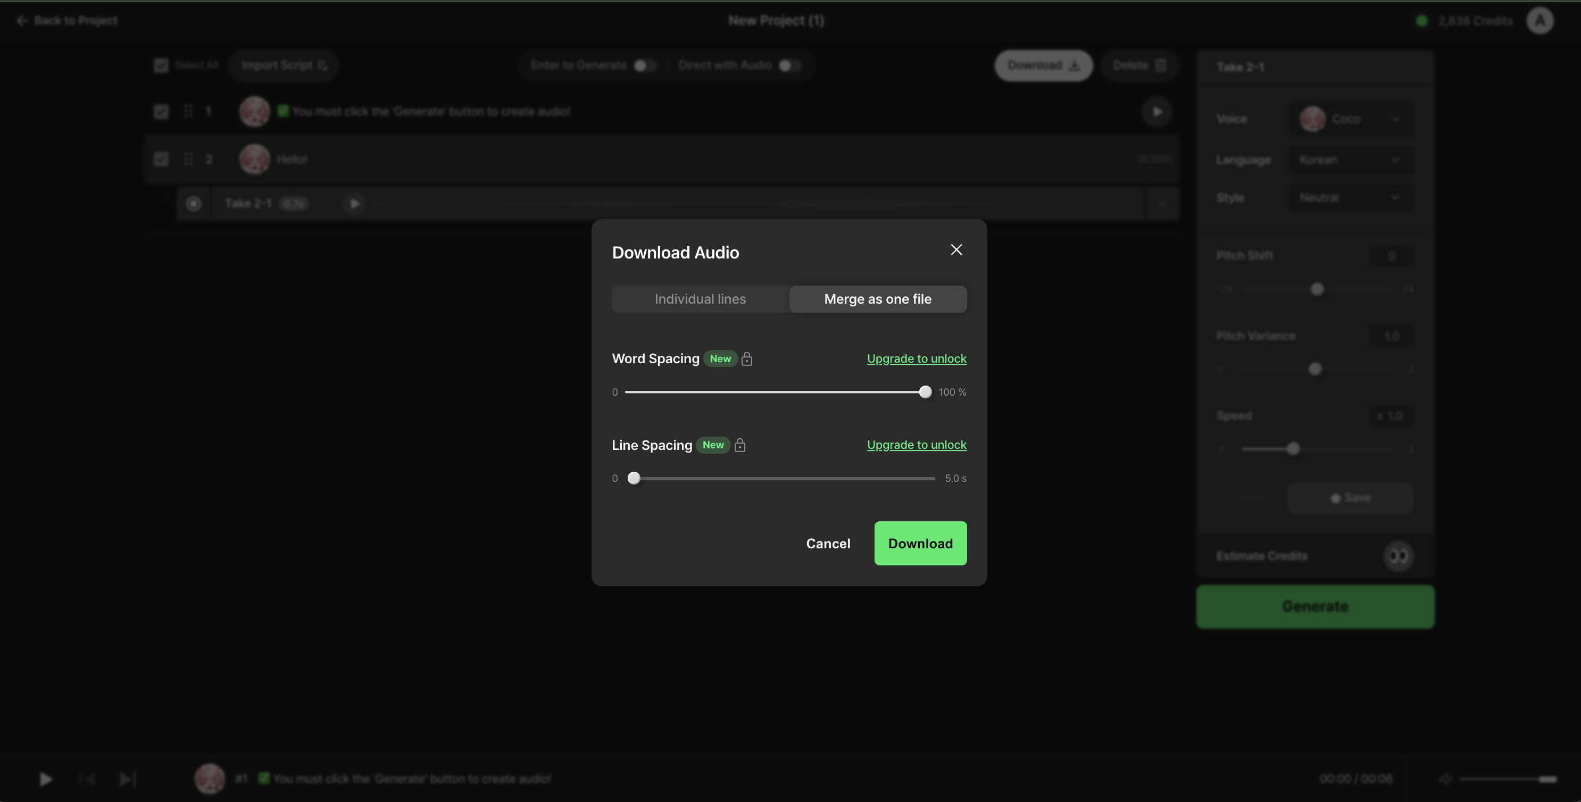Click Word Spacing lock icon
1581x802 pixels.
tap(747, 358)
